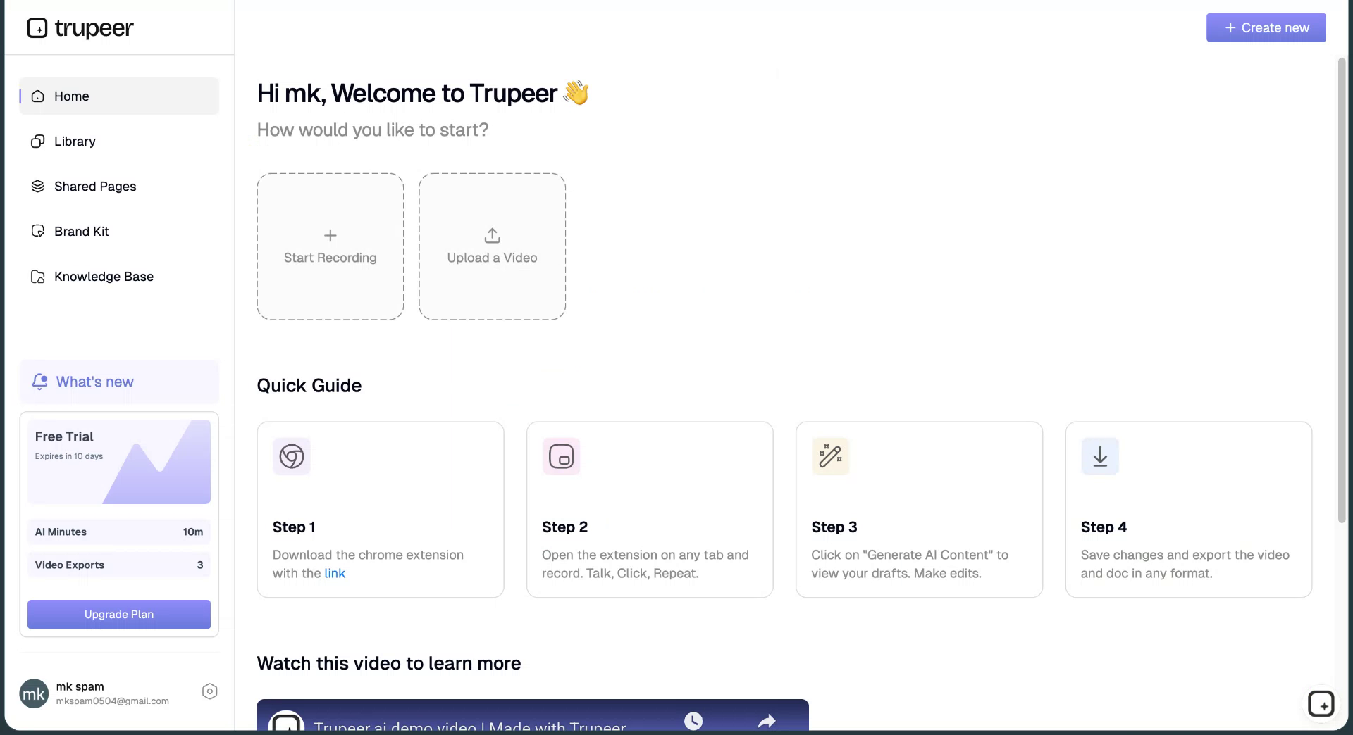
Task: Click the watch later clock icon on video
Action: 693,720
